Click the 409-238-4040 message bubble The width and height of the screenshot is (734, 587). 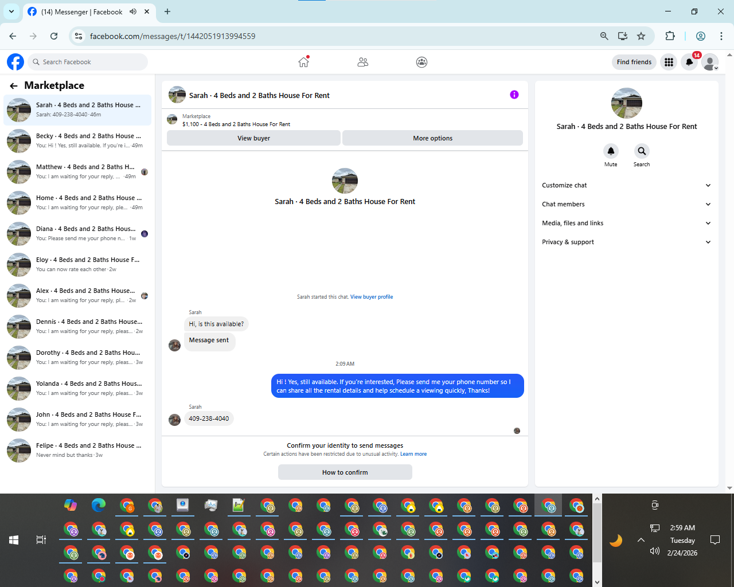tap(209, 418)
